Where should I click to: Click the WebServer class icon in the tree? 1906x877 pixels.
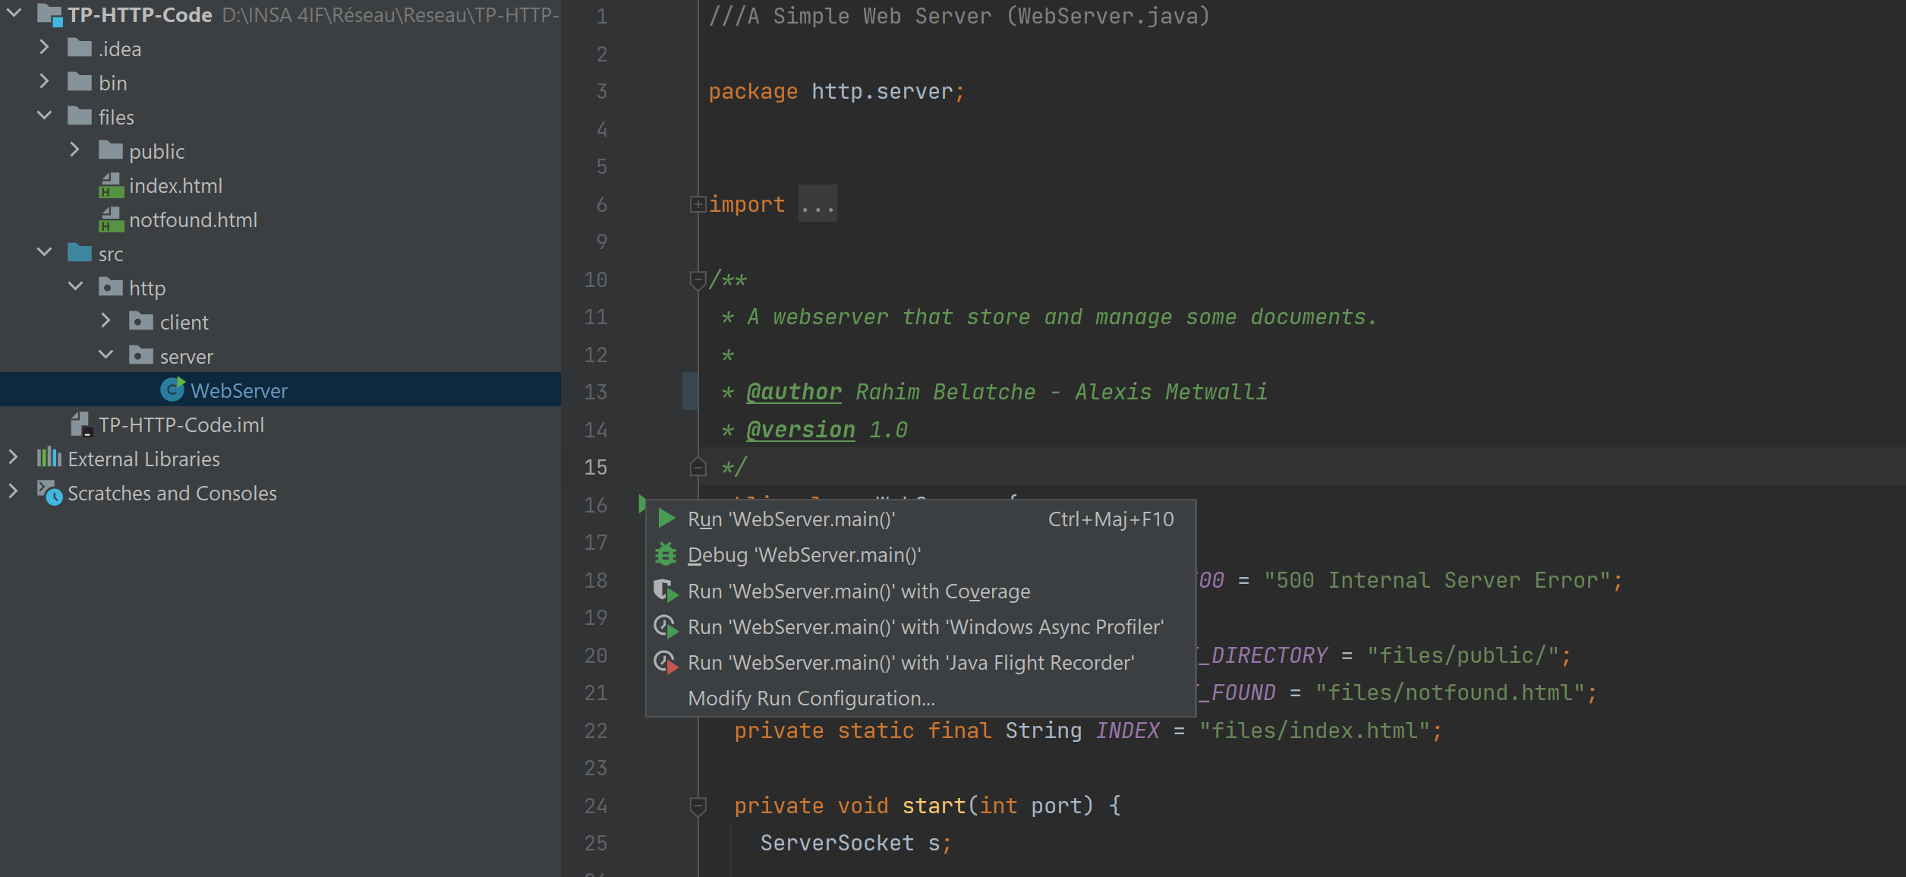click(x=172, y=390)
